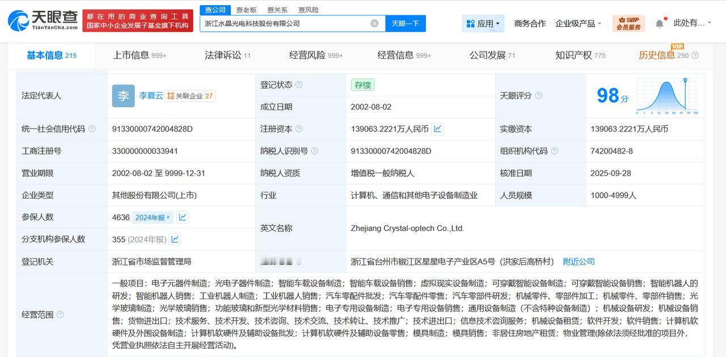726x357 pixels.
Task: Expand the 企业级产品 dropdown
Action: [578, 23]
